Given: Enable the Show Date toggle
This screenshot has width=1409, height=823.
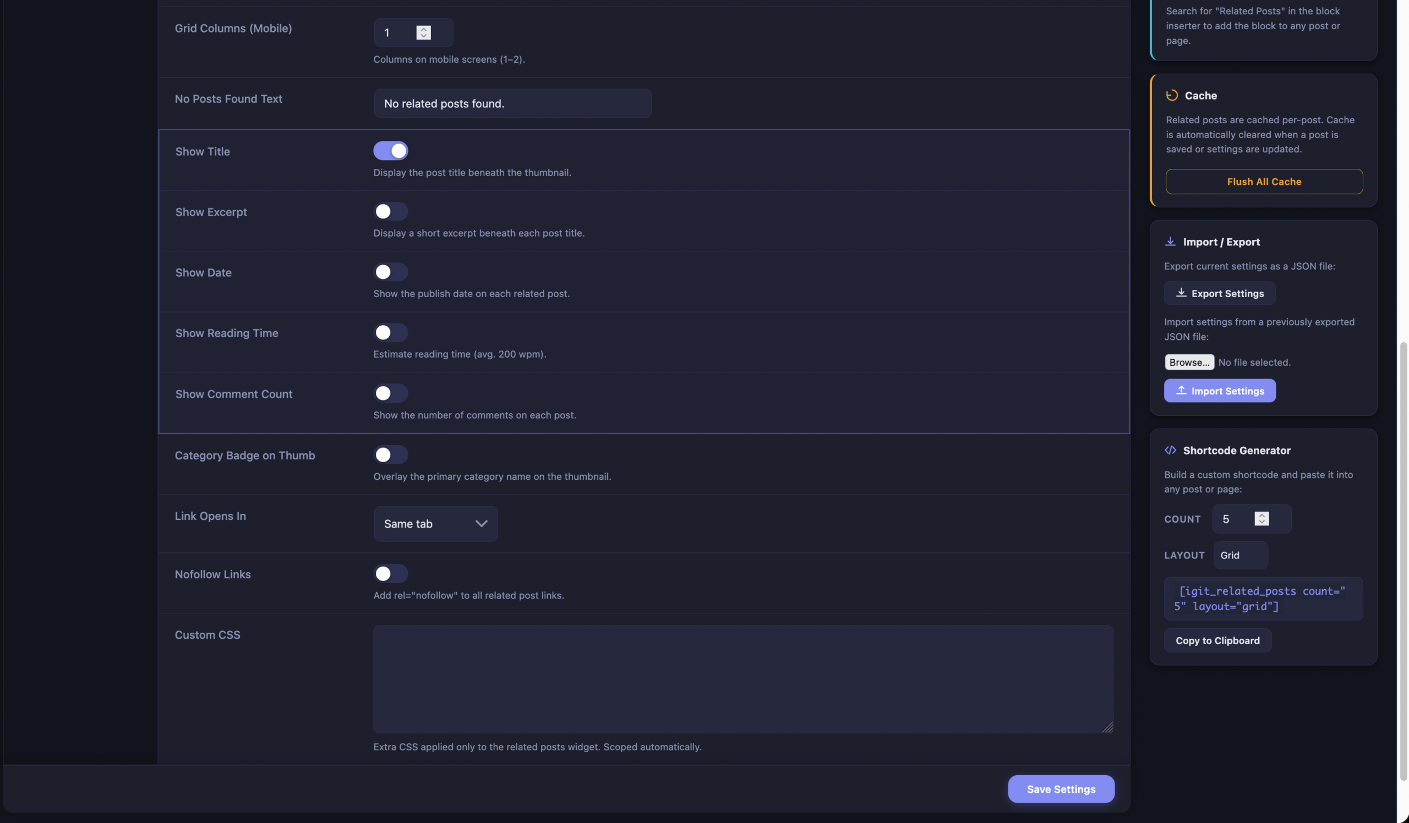Looking at the screenshot, I should pos(390,272).
